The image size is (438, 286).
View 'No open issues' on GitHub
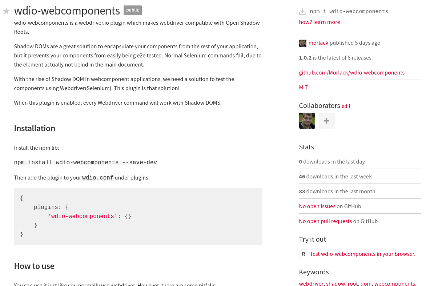(317, 206)
